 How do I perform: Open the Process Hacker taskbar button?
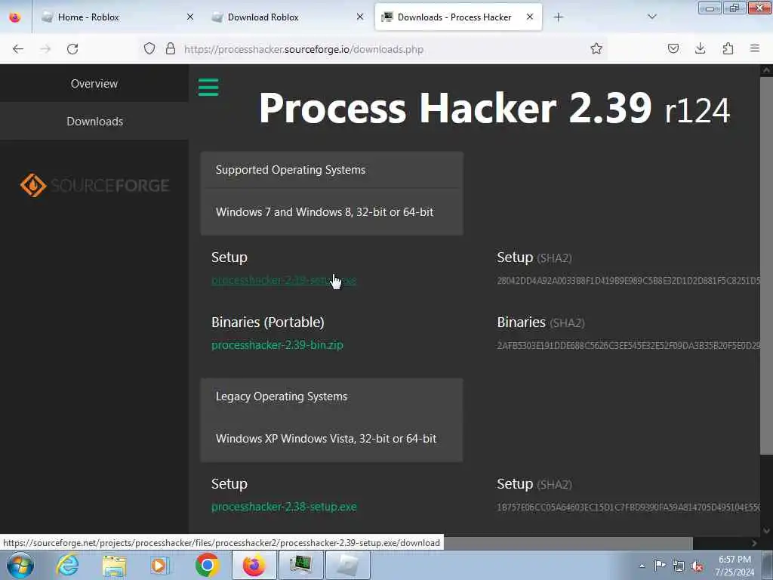300,565
